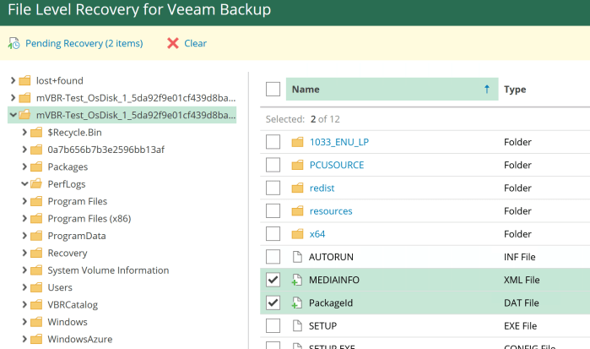The width and height of the screenshot is (590, 349).
Task: Click the Recovery folder icon in tree
Action: pyautogui.click(x=36, y=253)
